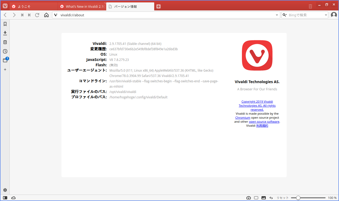Click the rewind history button
Image resolution: width=339 pixels, height=201 pixels.
22,15
